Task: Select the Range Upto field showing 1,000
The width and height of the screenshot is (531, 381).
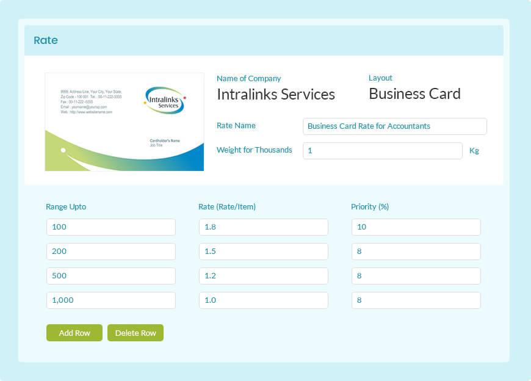Action: tap(111, 300)
